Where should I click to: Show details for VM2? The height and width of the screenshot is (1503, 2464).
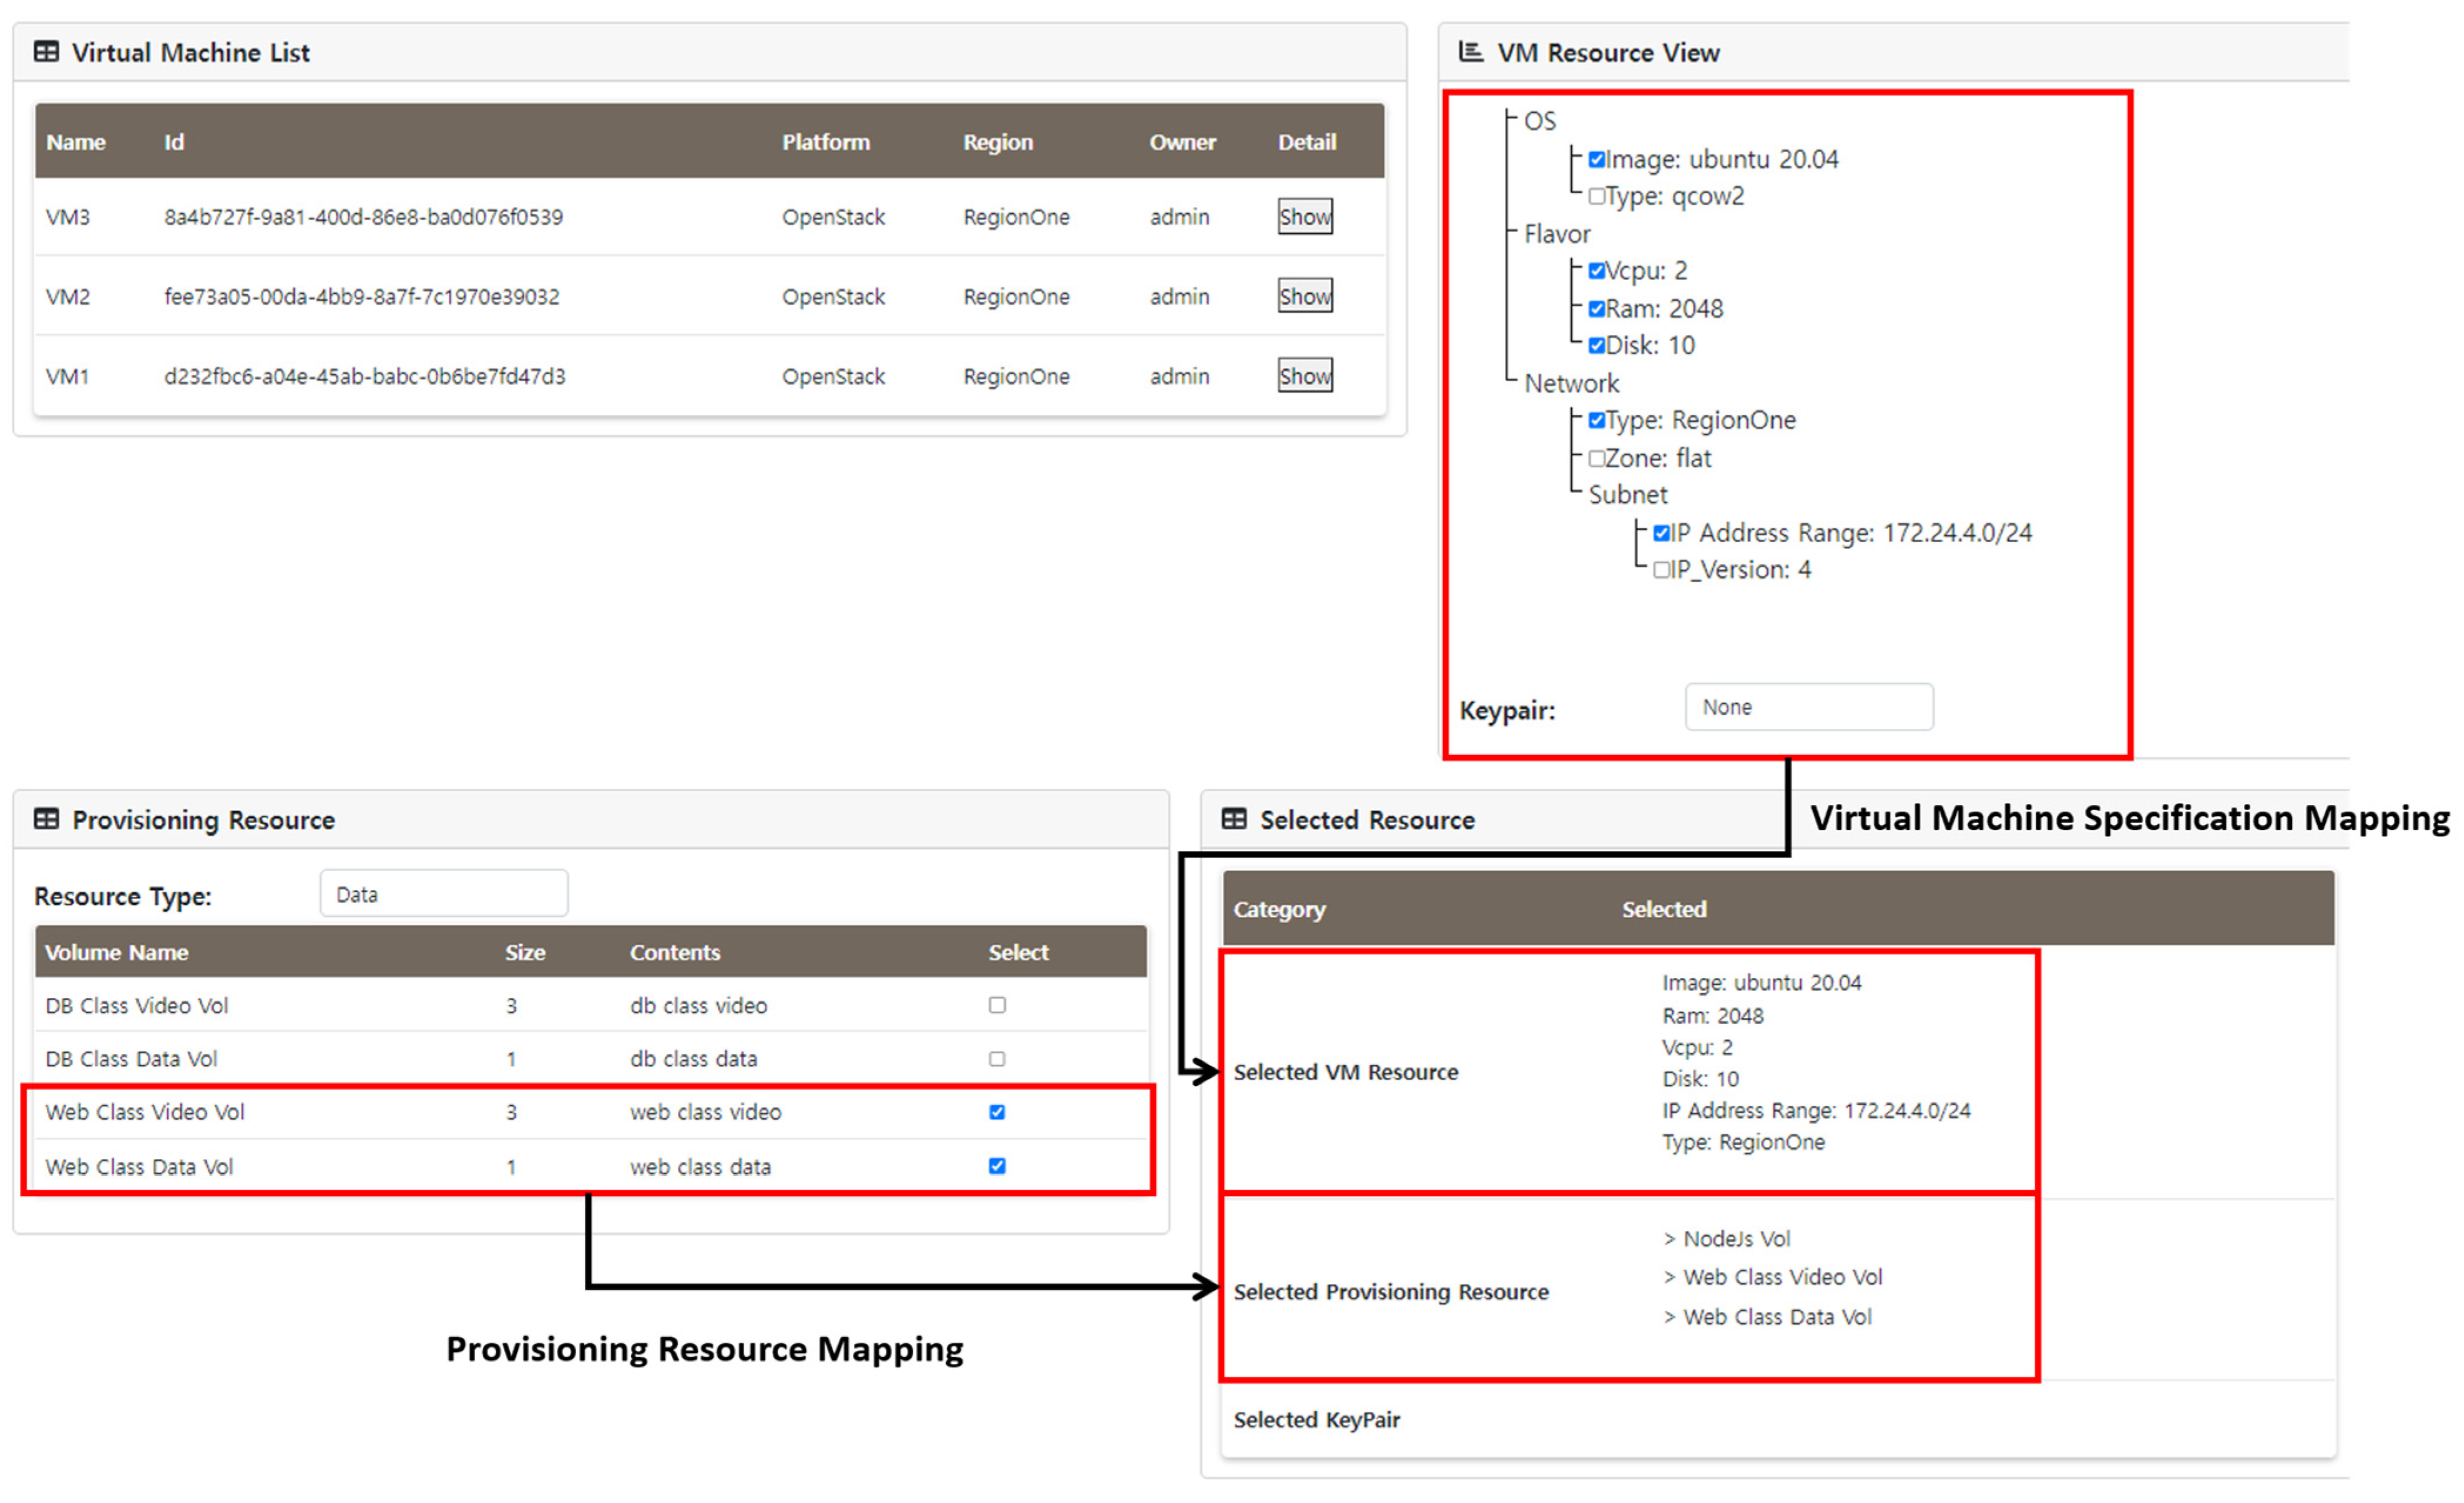[x=1305, y=296]
